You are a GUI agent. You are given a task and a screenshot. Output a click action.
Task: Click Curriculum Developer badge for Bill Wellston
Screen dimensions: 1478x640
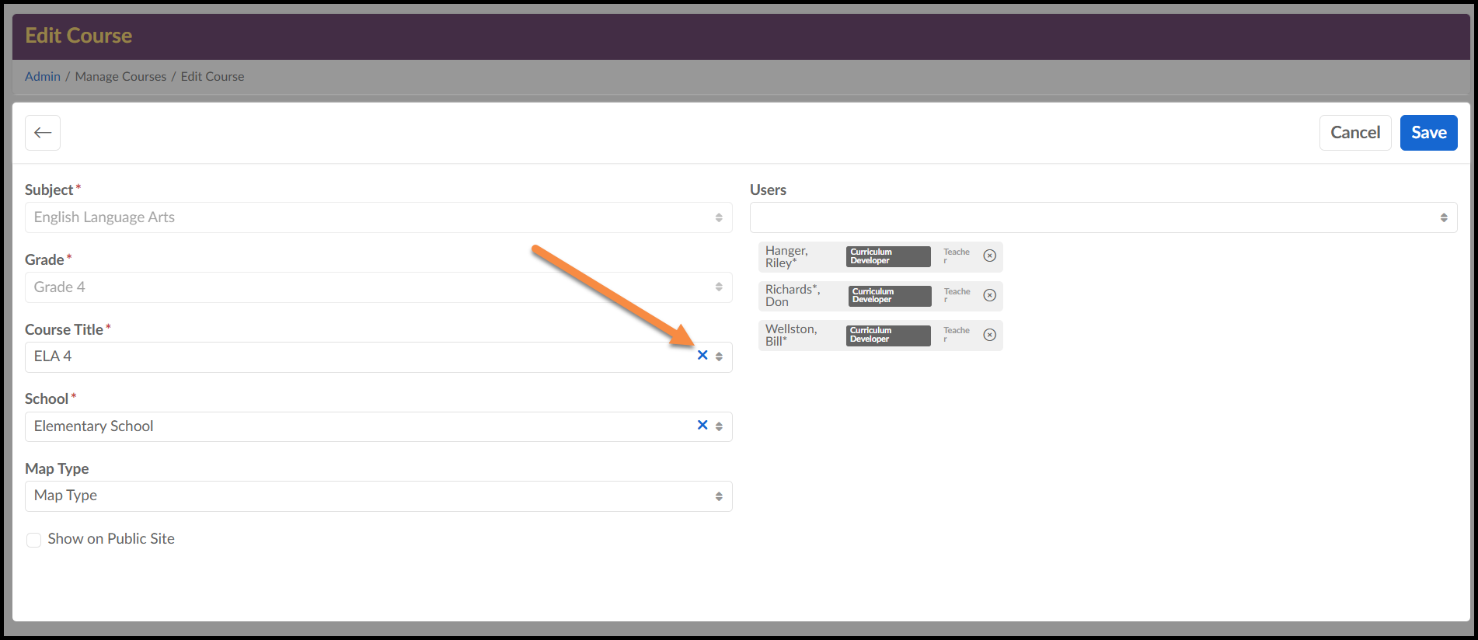click(887, 336)
